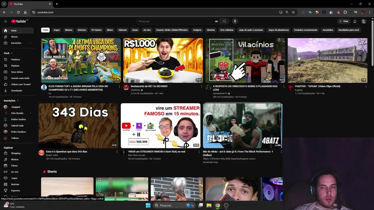The height and width of the screenshot is (210, 374).
Task: Open the tab search dropdown arrow
Action: [4, 4]
